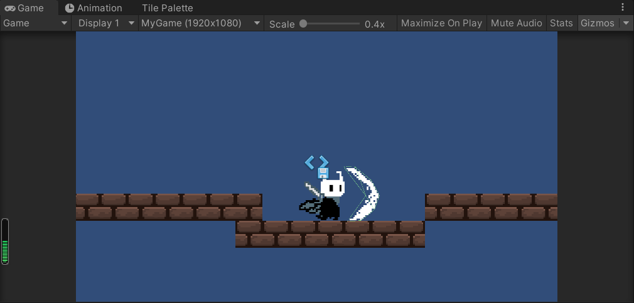Open the Display 1 dropdown
The height and width of the screenshot is (303, 634).
click(x=106, y=23)
